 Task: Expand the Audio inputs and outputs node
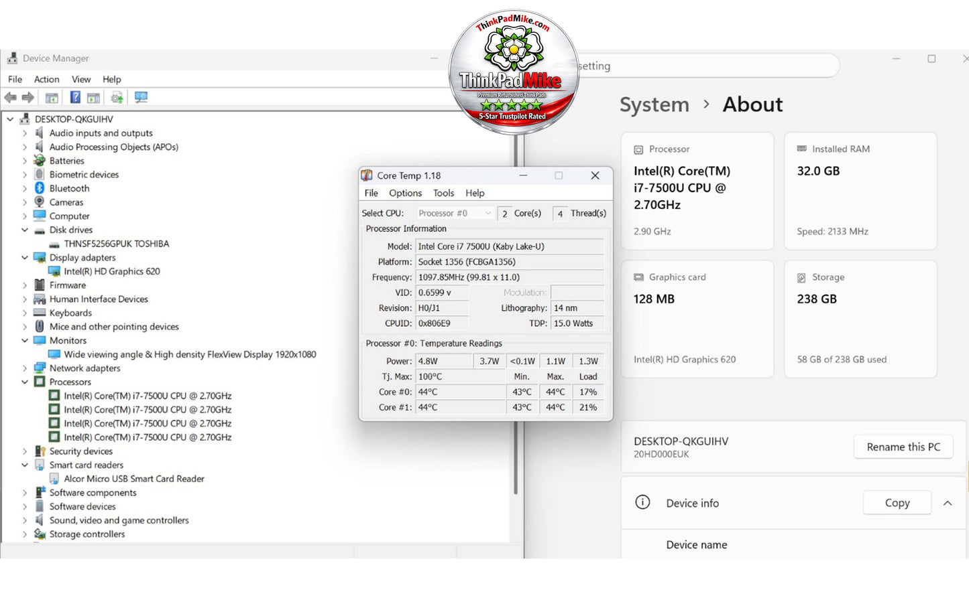[25, 133]
